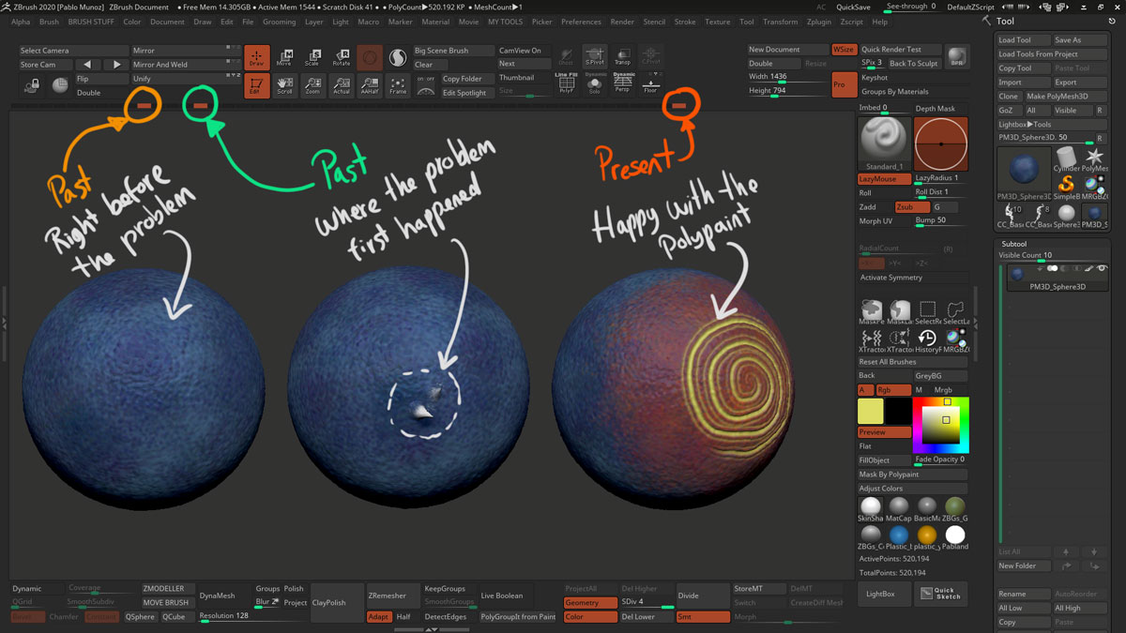This screenshot has width=1126, height=633.
Task: Expand the Subtool palette header
Action: click(1014, 244)
